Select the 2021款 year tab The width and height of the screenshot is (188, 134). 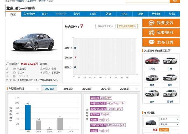click(x=49, y=89)
